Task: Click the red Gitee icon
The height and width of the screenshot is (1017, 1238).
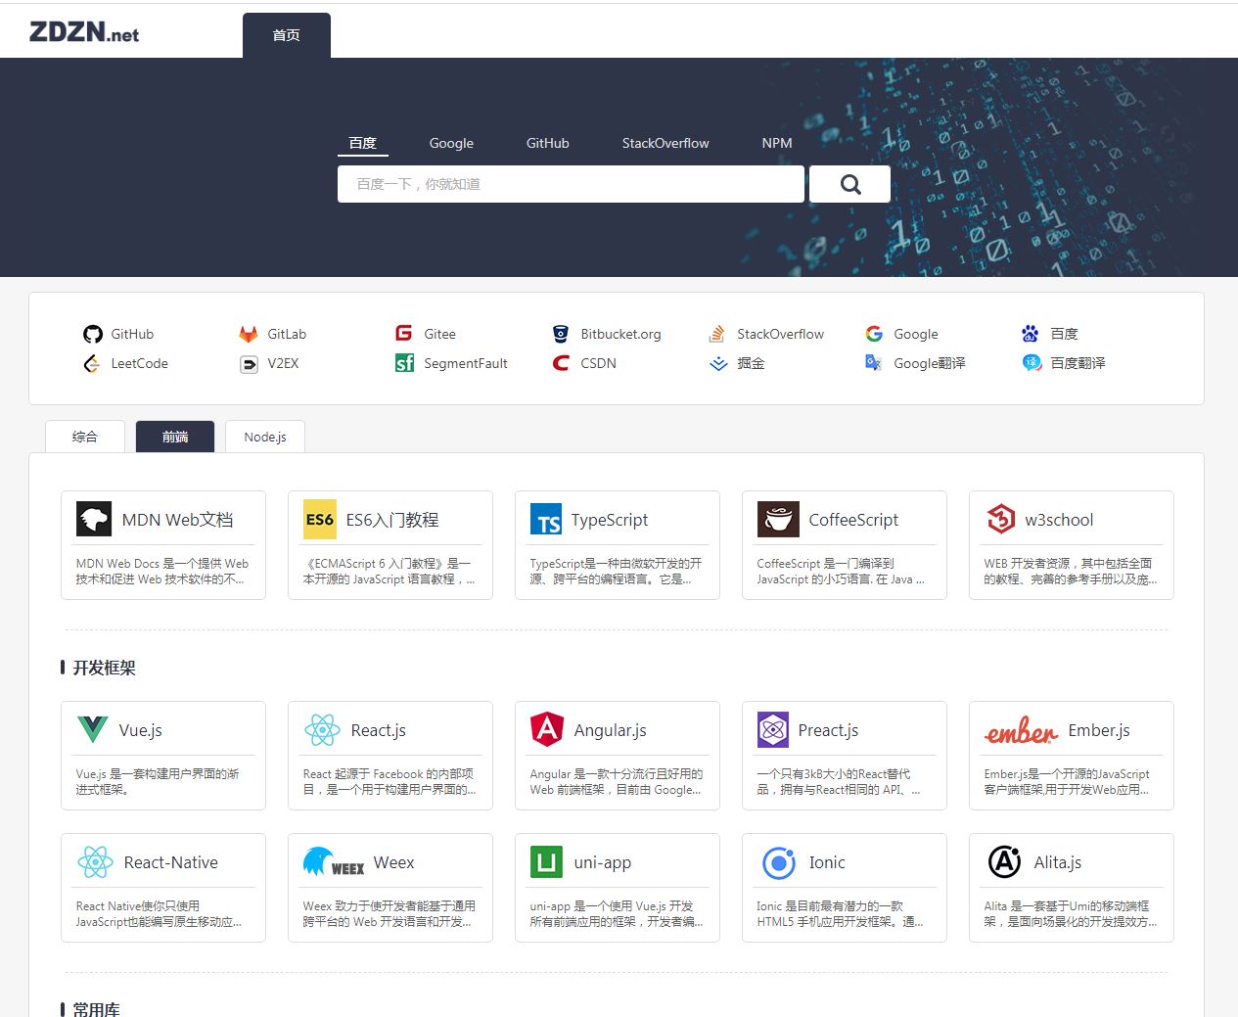Action: coord(404,334)
